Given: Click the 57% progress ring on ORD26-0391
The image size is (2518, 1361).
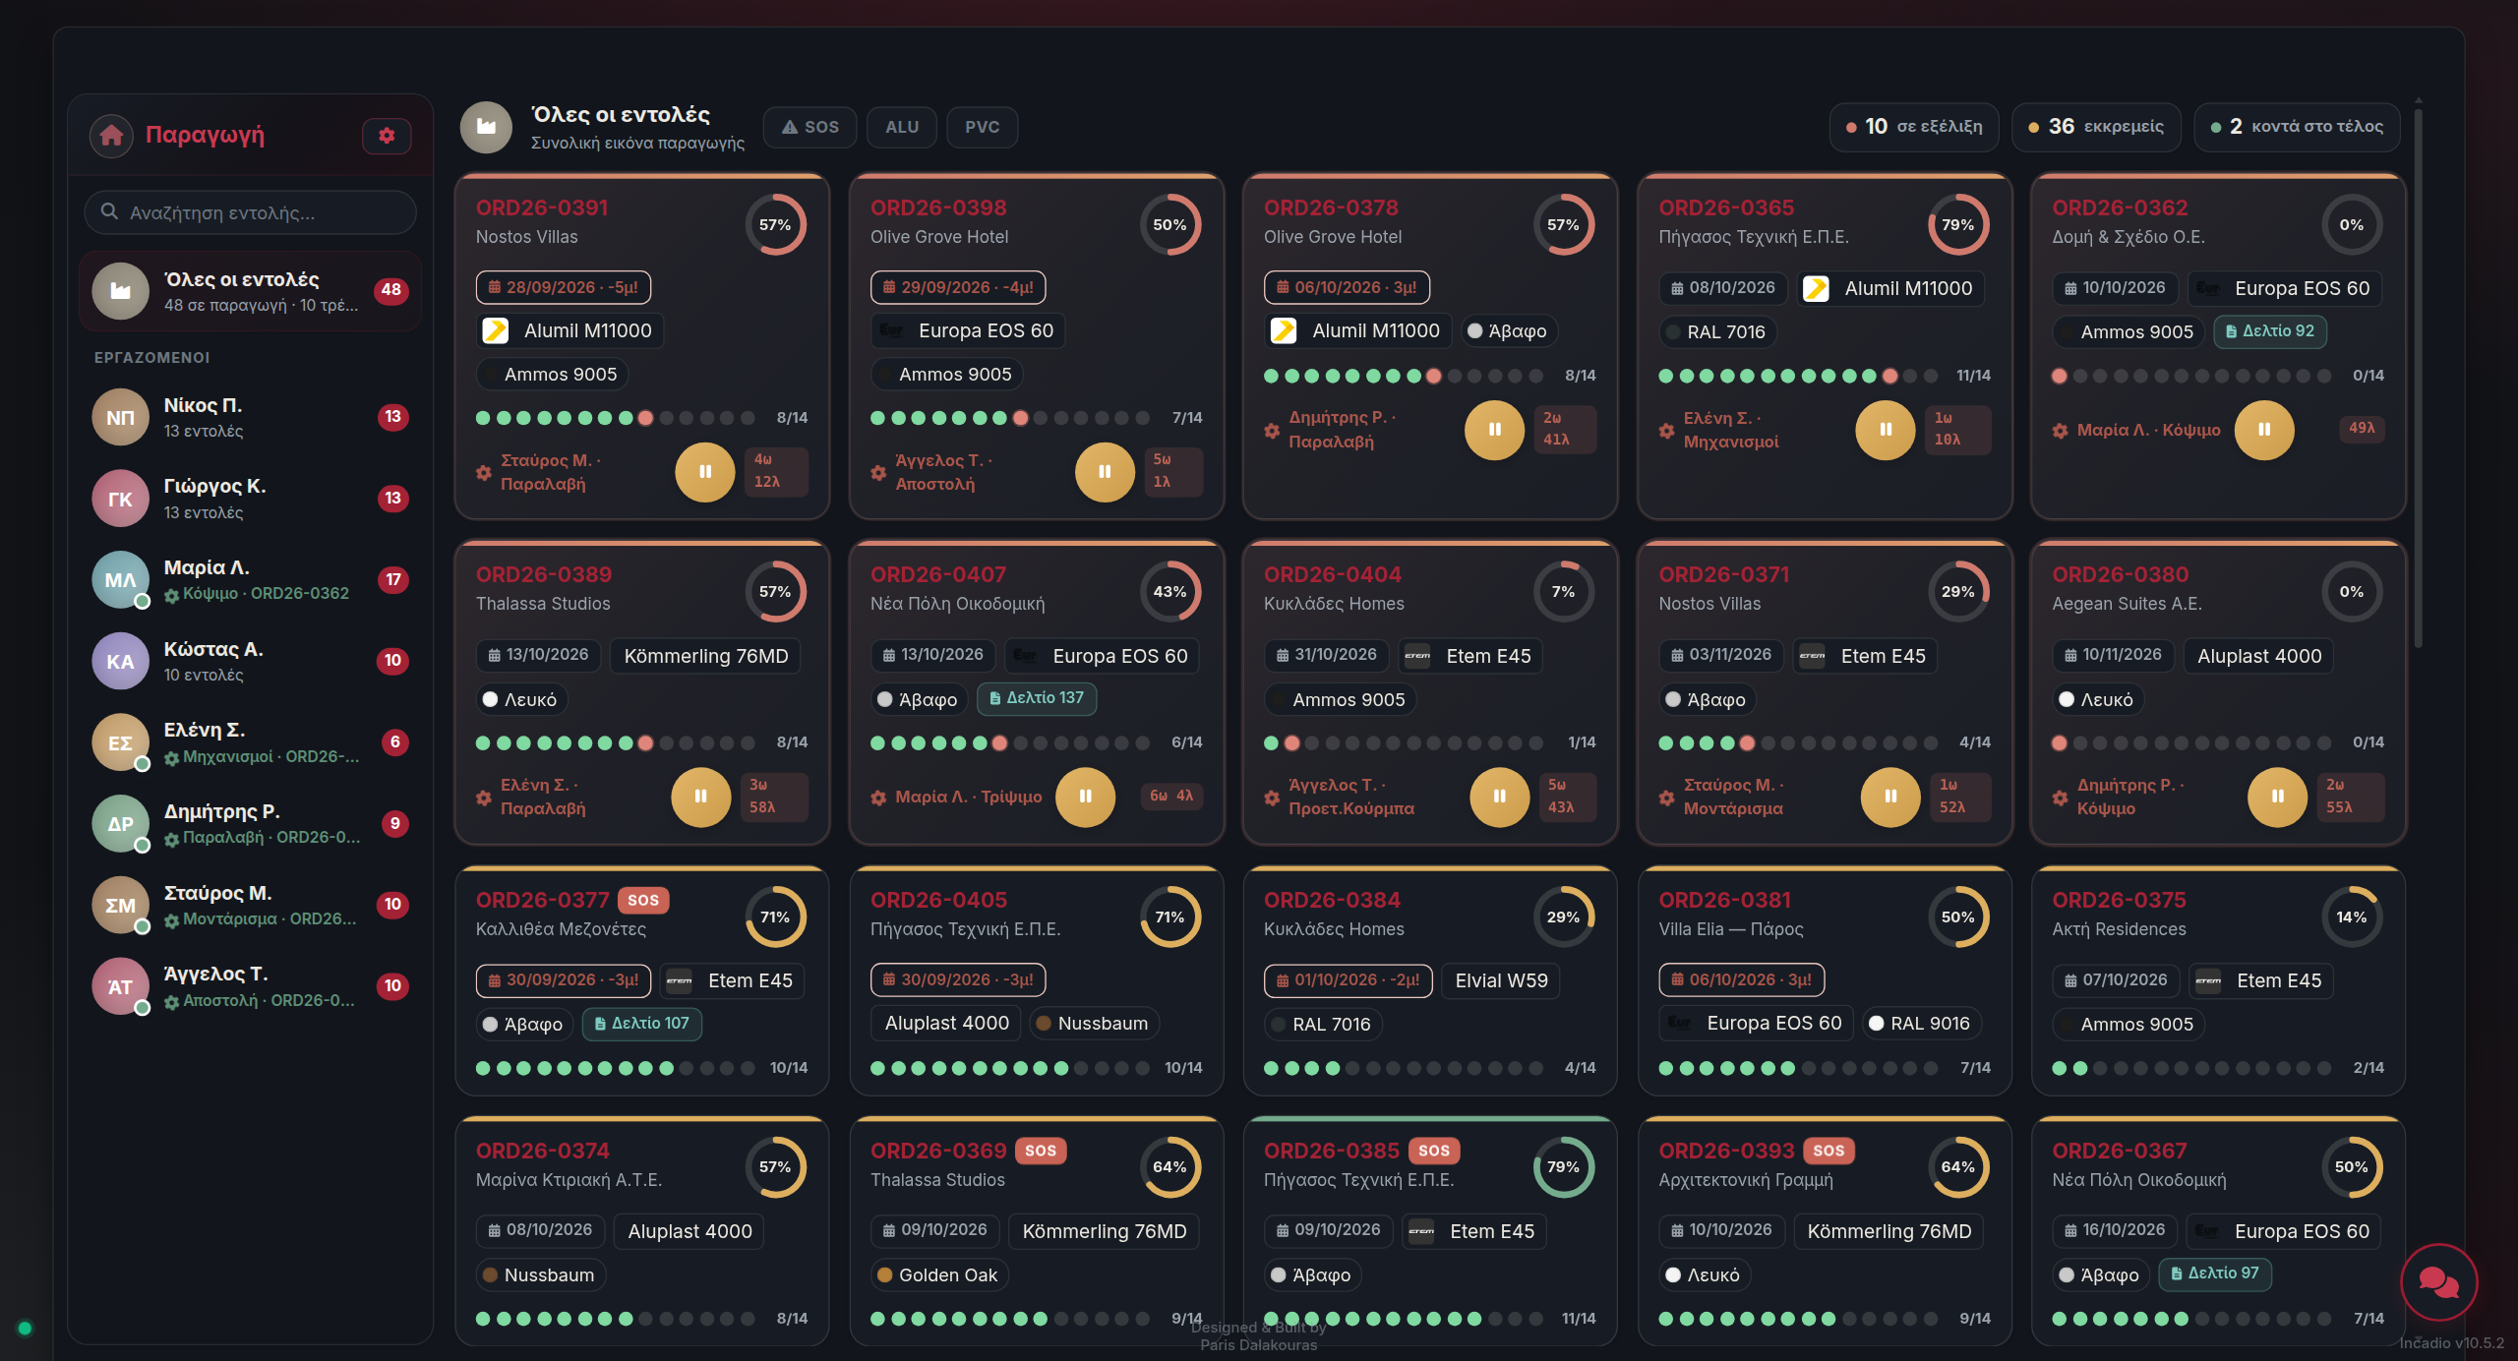Looking at the screenshot, I should coord(775,225).
